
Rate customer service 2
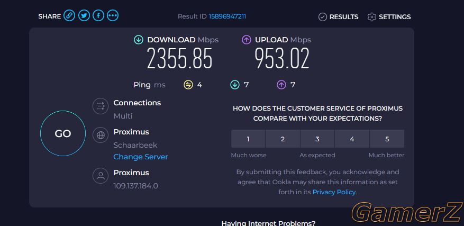pos(283,139)
